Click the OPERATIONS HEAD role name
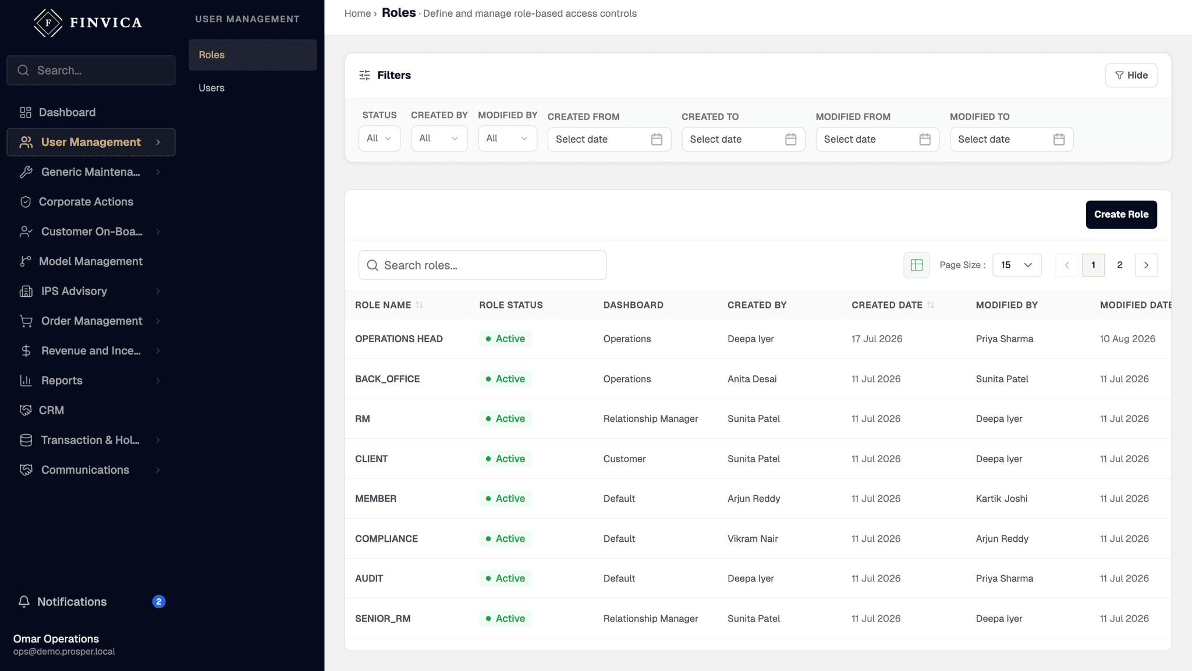The height and width of the screenshot is (671, 1192). pos(399,339)
